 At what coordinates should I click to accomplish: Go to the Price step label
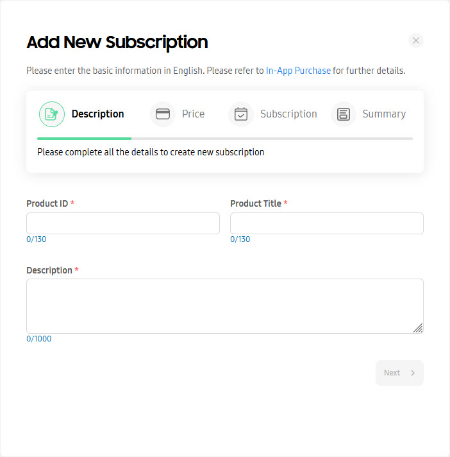click(x=194, y=114)
